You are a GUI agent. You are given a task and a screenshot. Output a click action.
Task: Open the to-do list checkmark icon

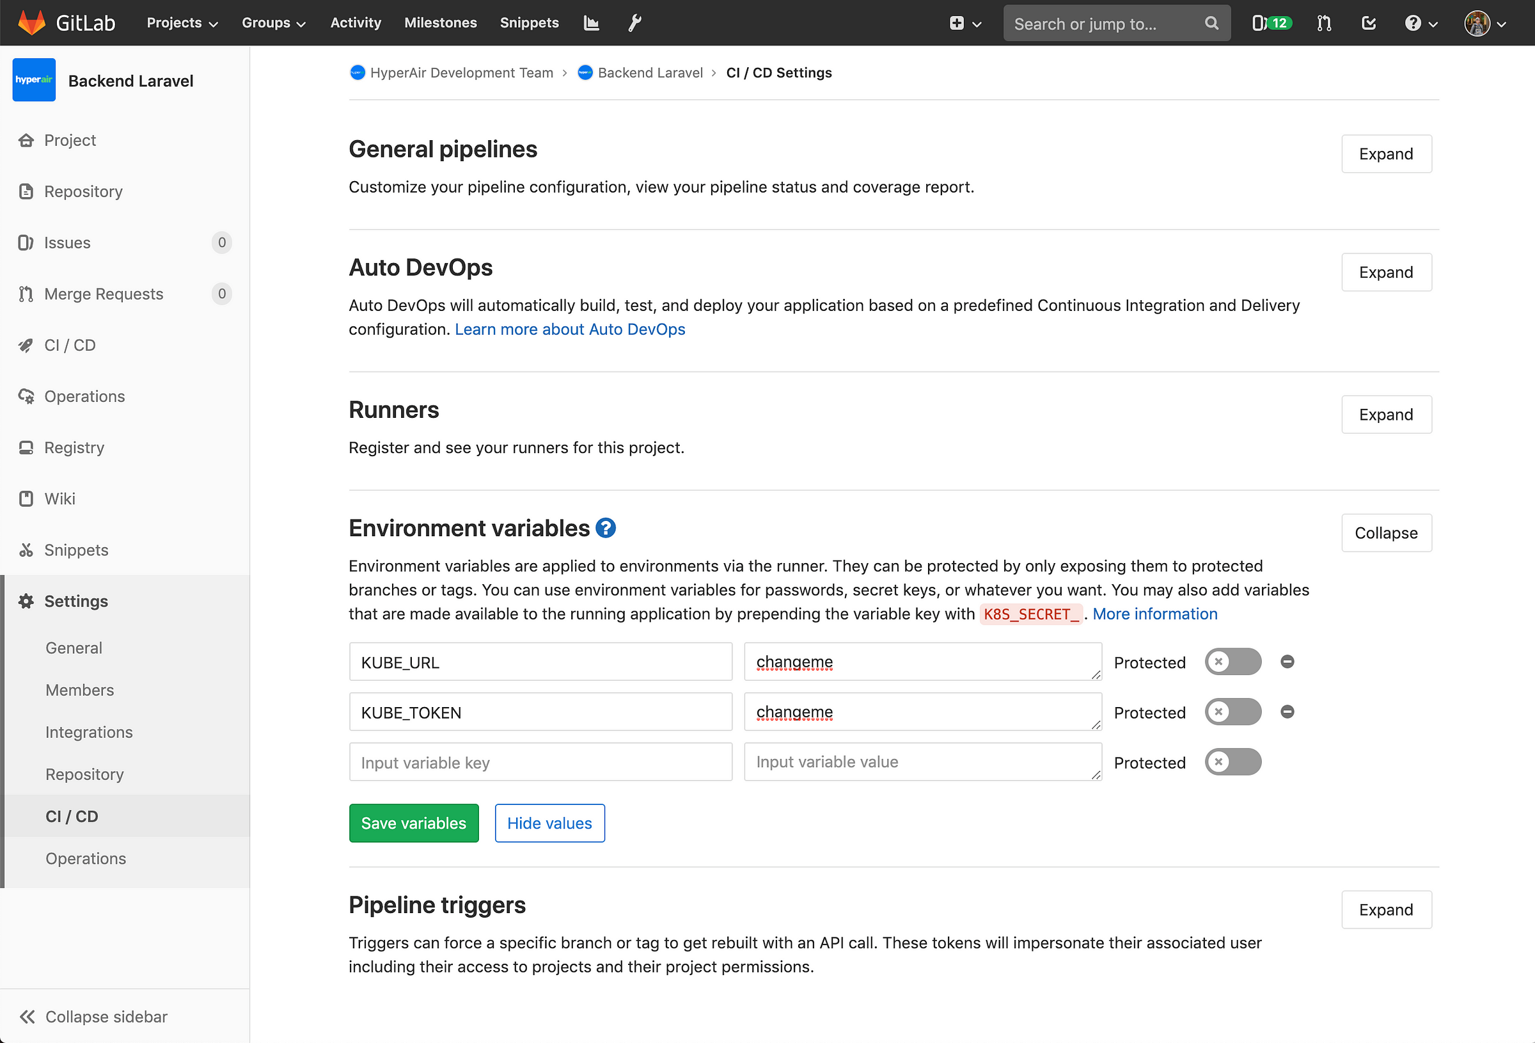(1369, 23)
